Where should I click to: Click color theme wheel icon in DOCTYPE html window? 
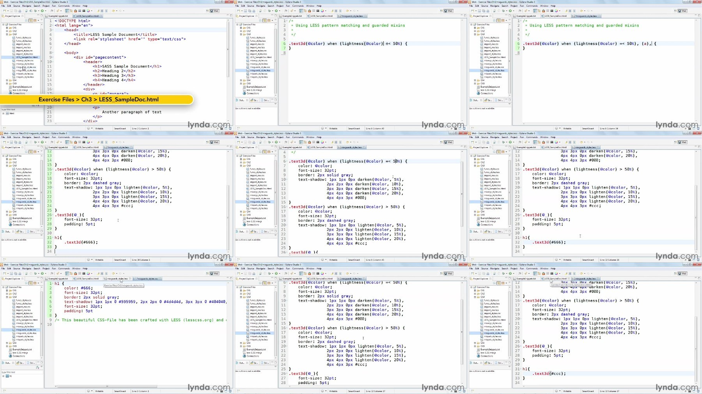tap(88, 11)
